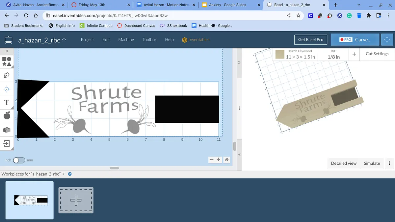Click the jog arrows icon beside Carve

pos(387,39)
